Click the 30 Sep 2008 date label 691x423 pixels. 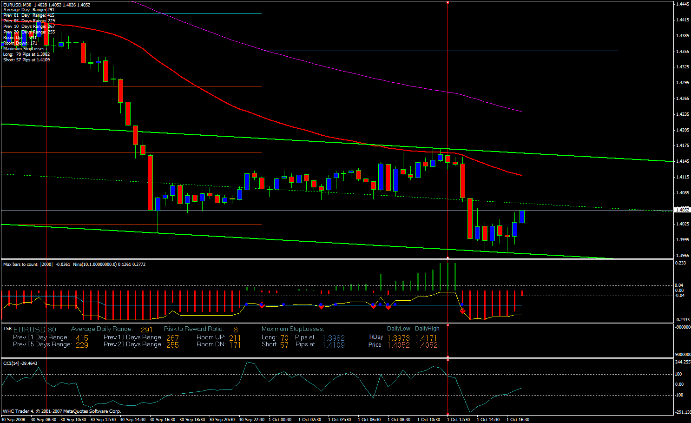[13, 419]
